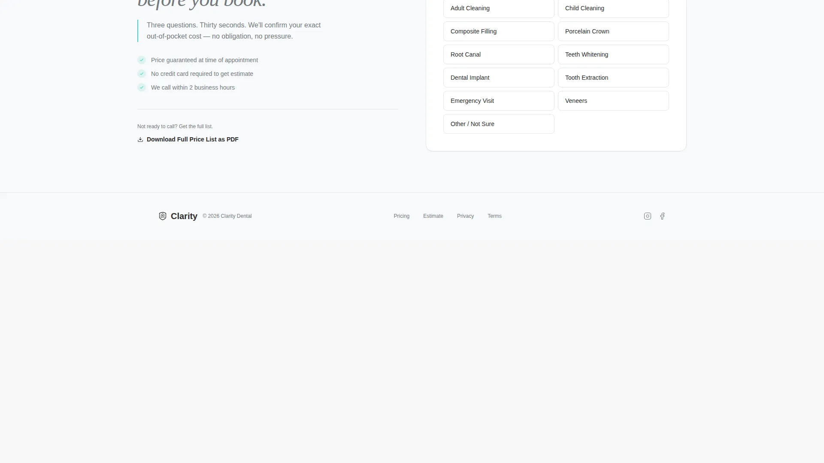Open the Instagram social icon in footer
This screenshot has width=824, height=463.
[x=648, y=216]
